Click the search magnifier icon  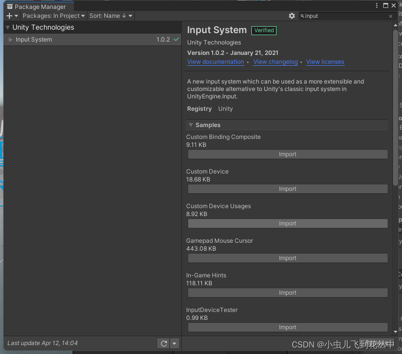click(x=302, y=15)
